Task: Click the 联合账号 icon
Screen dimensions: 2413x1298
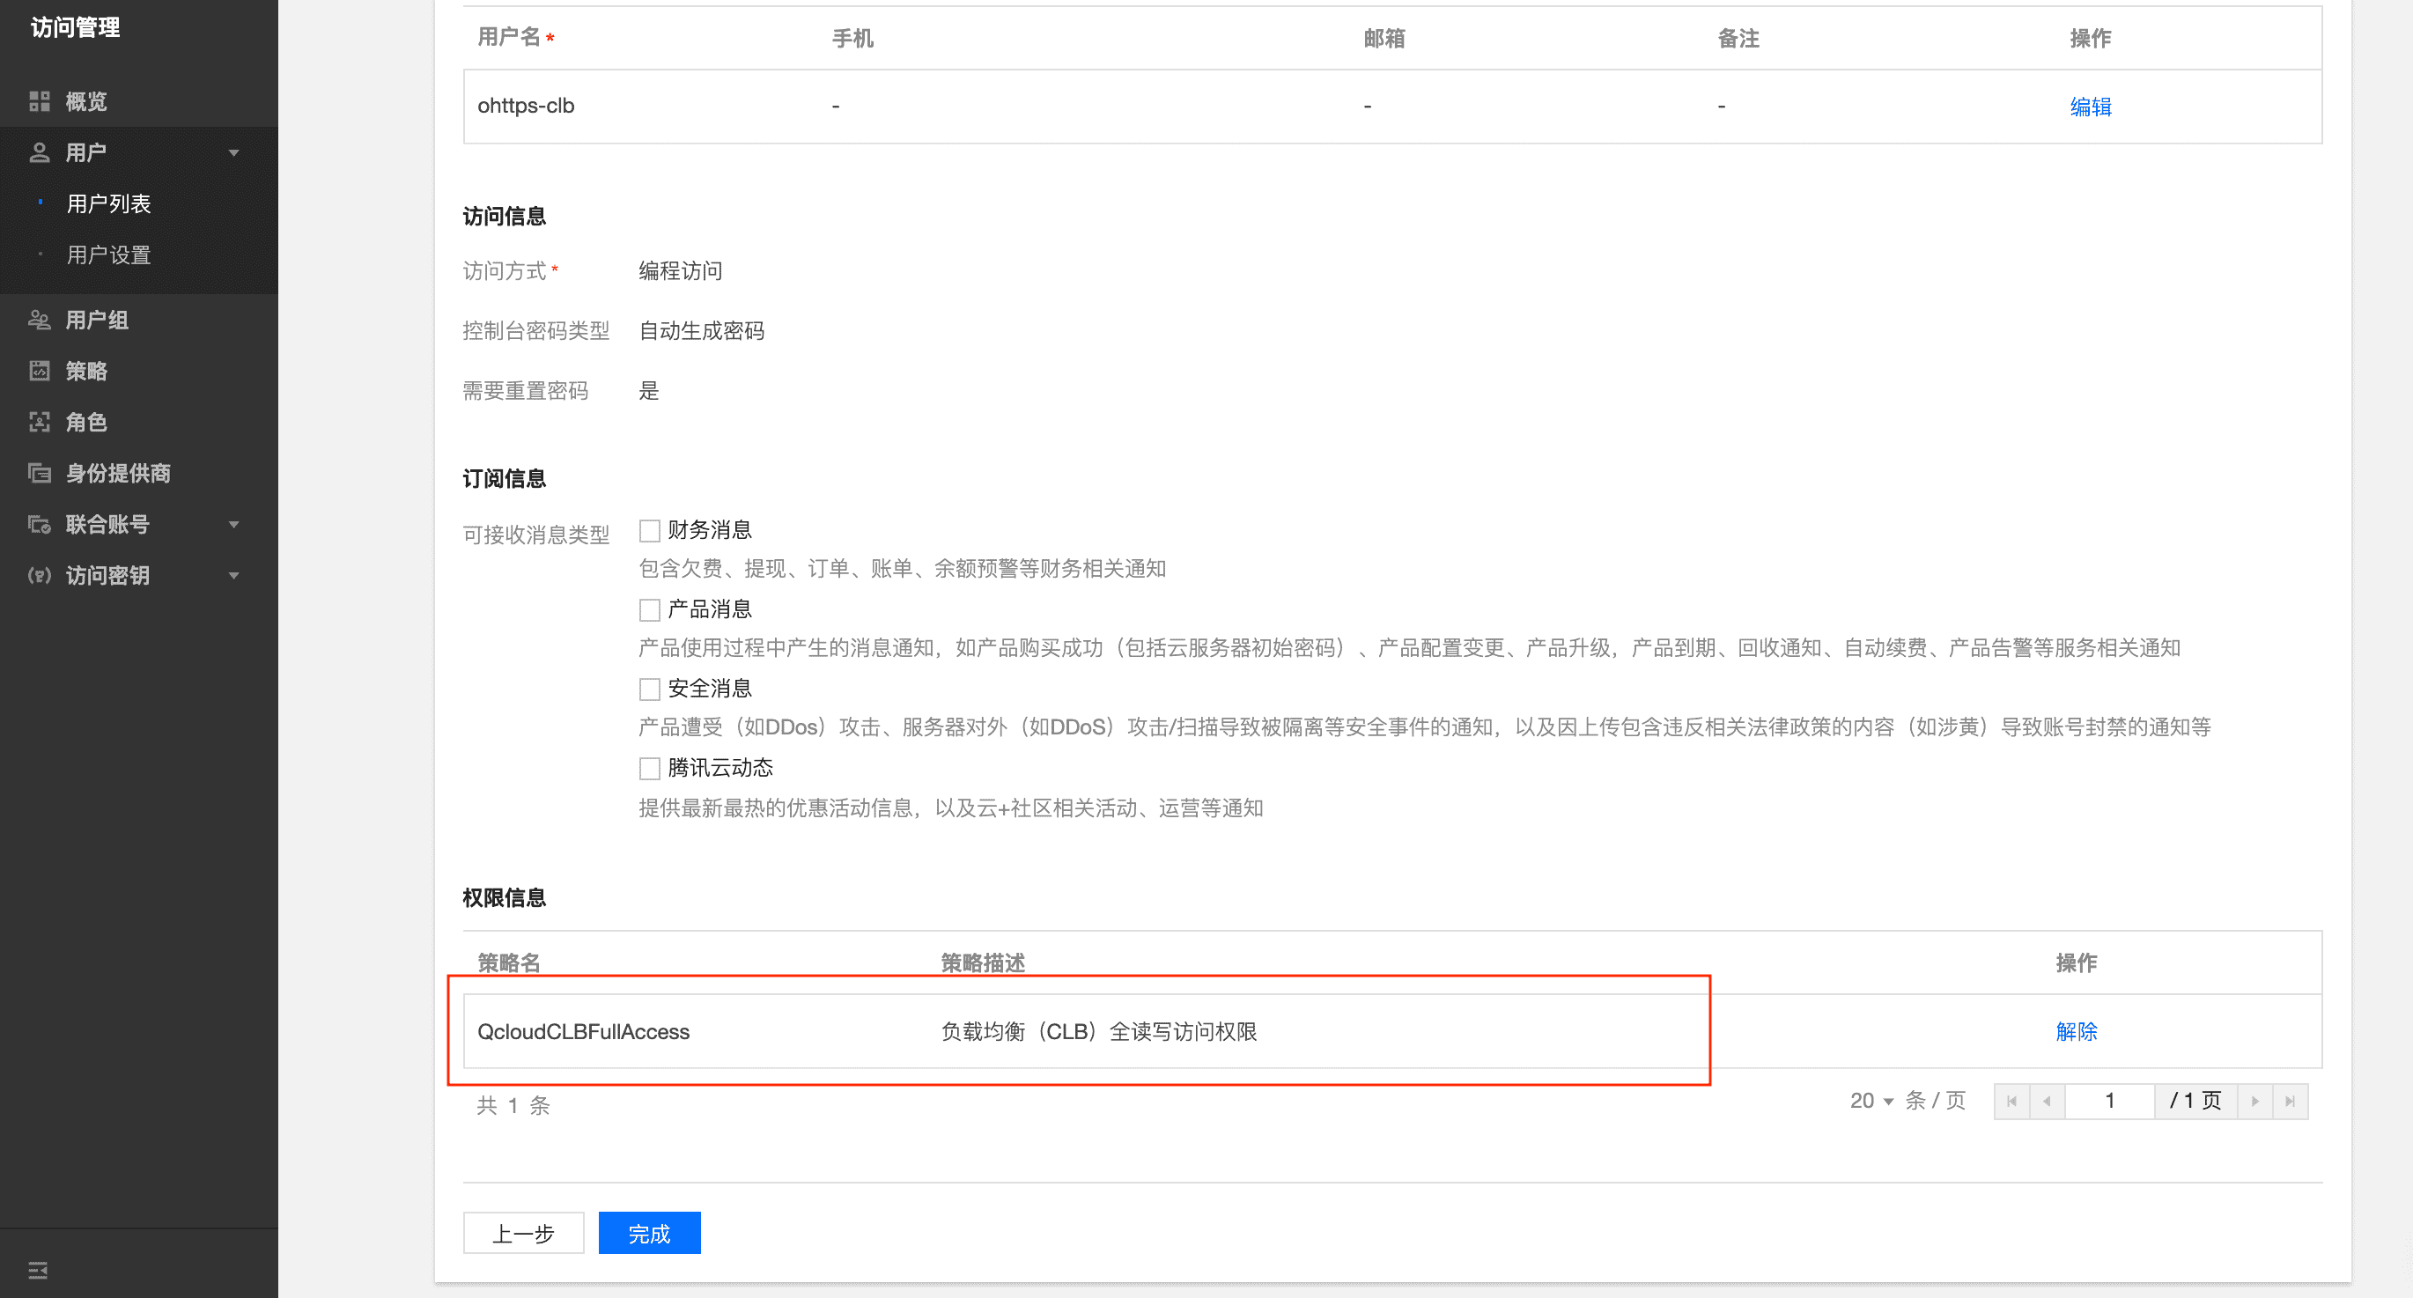Action: (40, 525)
